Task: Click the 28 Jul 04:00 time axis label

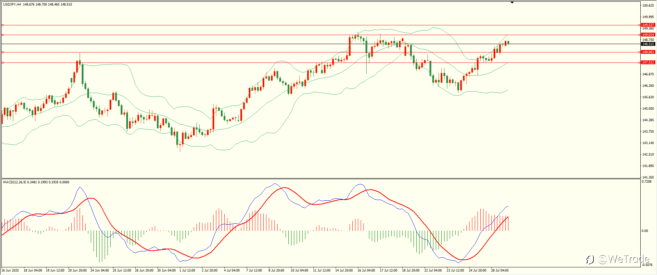Action: pyautogui.click(x=499, y=270)
